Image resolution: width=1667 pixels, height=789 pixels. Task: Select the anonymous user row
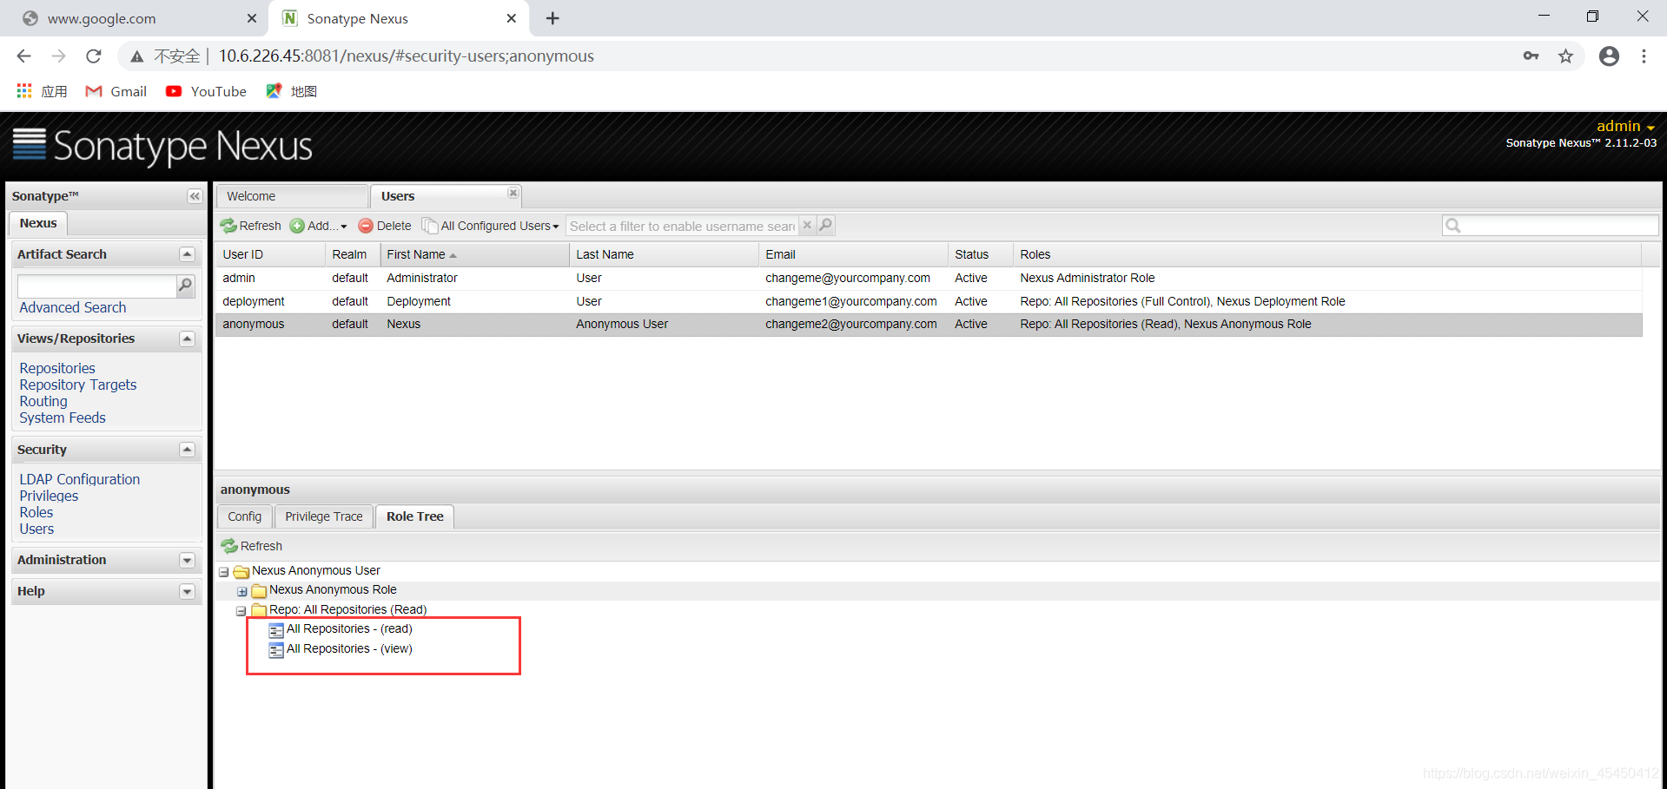[x=929, y=324]
